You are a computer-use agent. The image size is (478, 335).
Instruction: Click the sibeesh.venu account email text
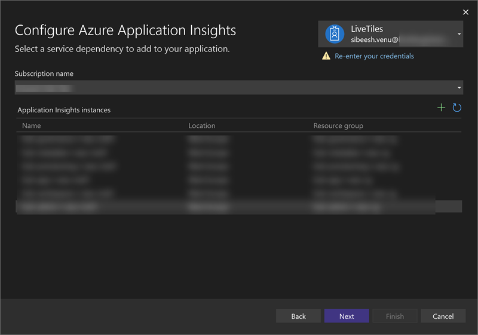tap(375, 40)
